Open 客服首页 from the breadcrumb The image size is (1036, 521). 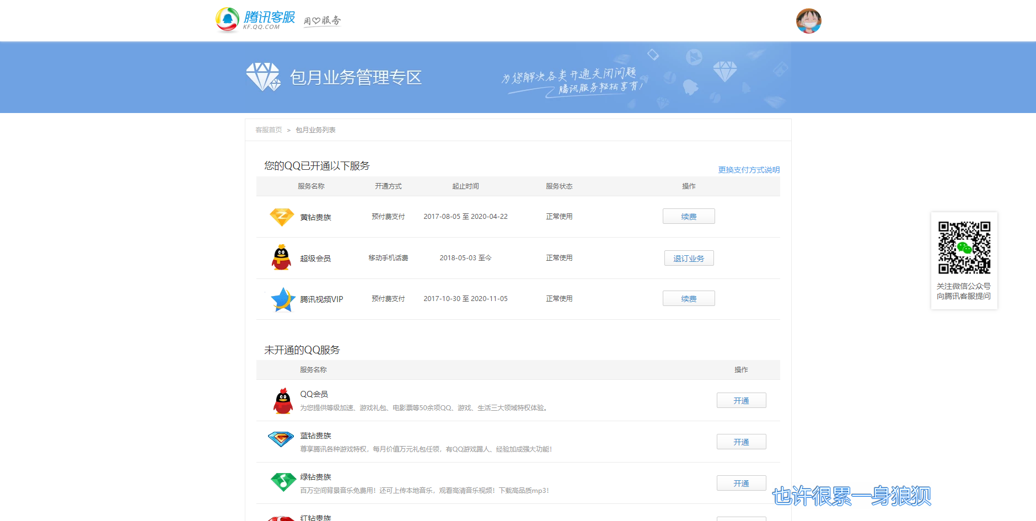(x=268, y=130)
